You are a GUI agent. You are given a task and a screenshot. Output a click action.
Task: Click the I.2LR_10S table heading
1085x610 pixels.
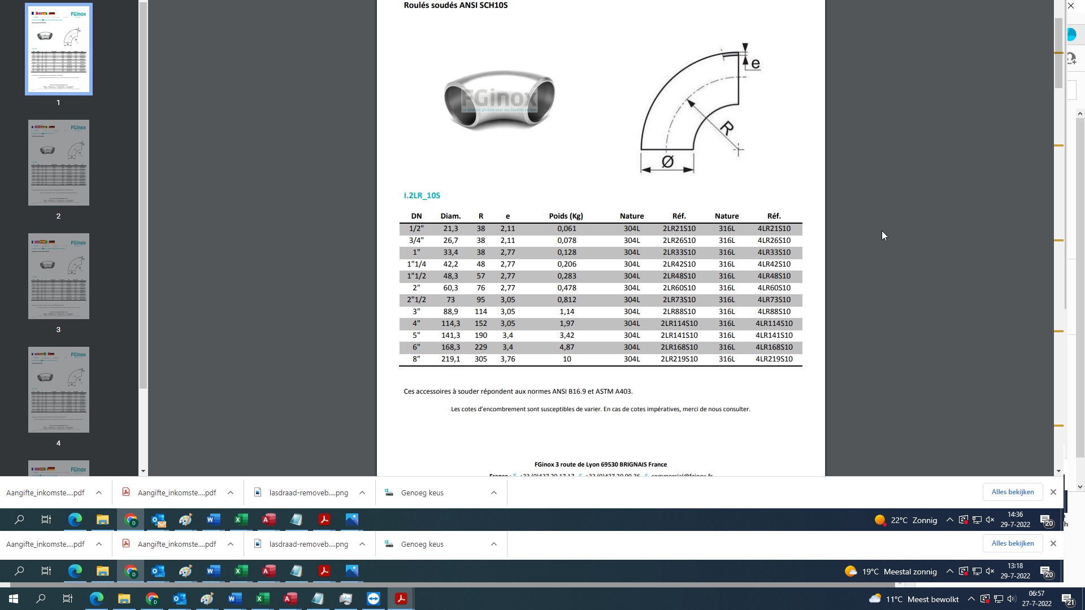tap(422, 195)
